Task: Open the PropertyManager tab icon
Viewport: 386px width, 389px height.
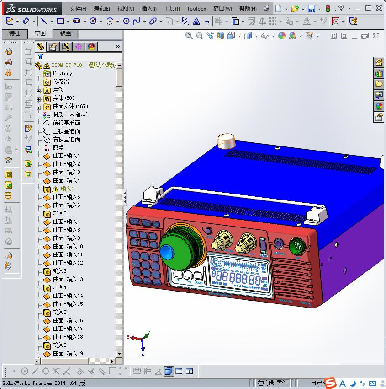Action: [x=53, y=47]
